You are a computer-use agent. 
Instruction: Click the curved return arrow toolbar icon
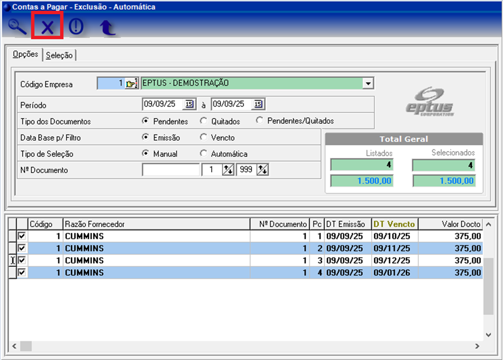[x=107, y=28]
